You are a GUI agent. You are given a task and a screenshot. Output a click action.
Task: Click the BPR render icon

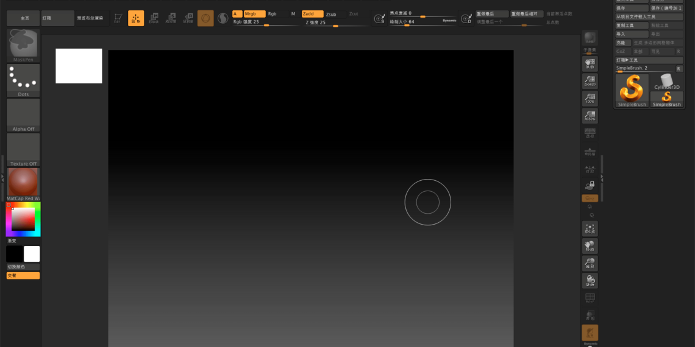point(590,39)
